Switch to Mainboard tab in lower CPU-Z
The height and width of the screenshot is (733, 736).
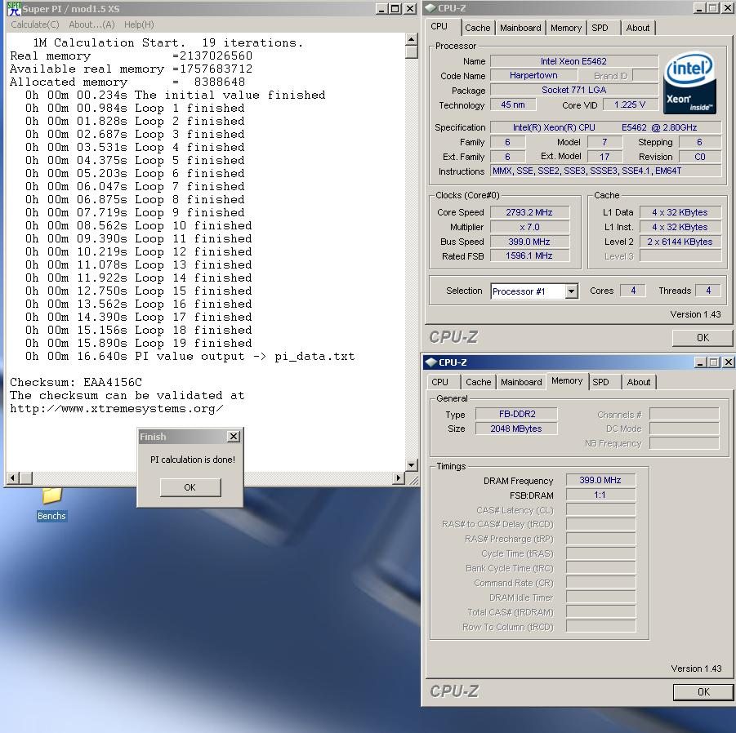521,382
